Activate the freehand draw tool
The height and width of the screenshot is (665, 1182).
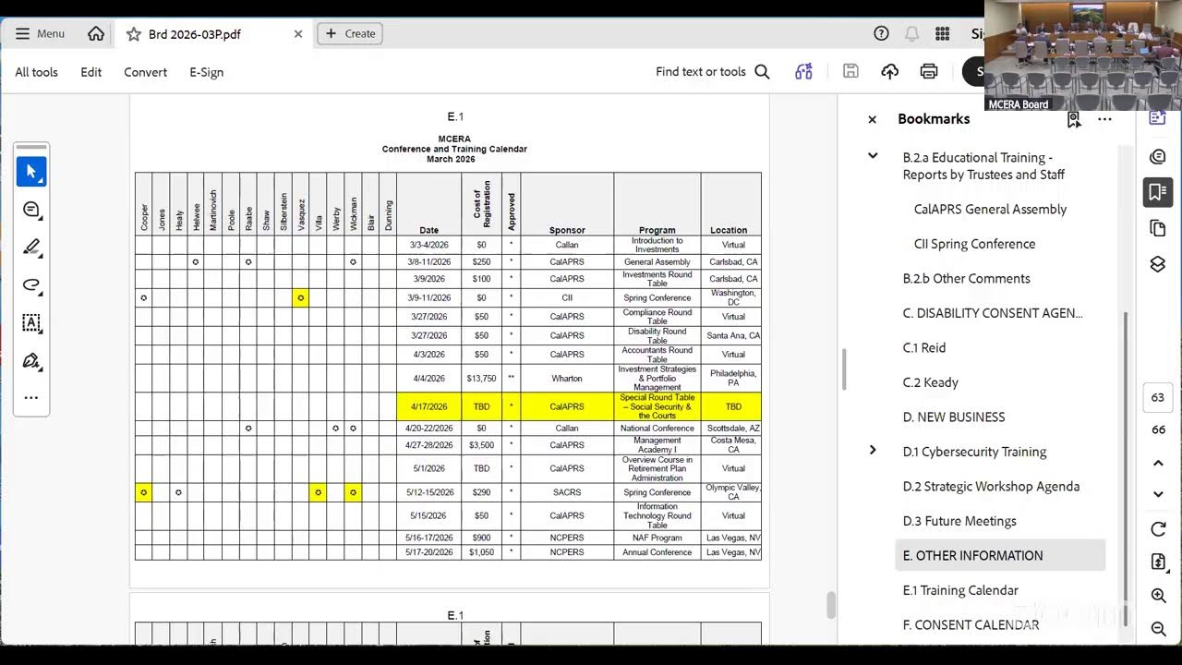[x=31, y=284]
